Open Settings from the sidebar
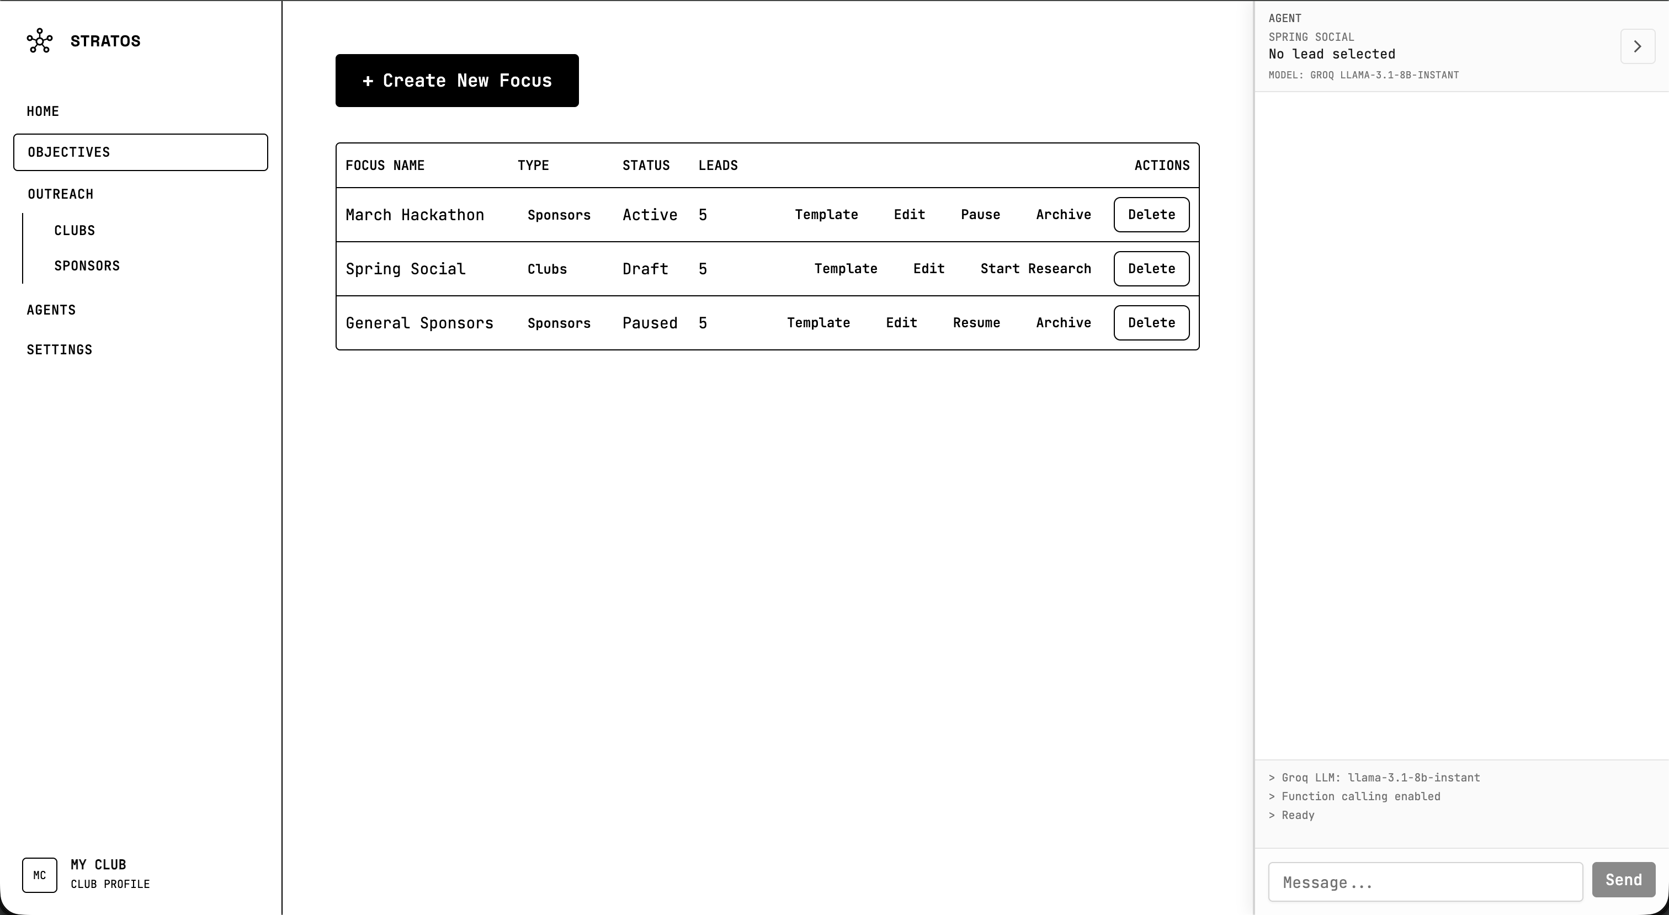The image size is (1669, 915). [x=60, y=350]
